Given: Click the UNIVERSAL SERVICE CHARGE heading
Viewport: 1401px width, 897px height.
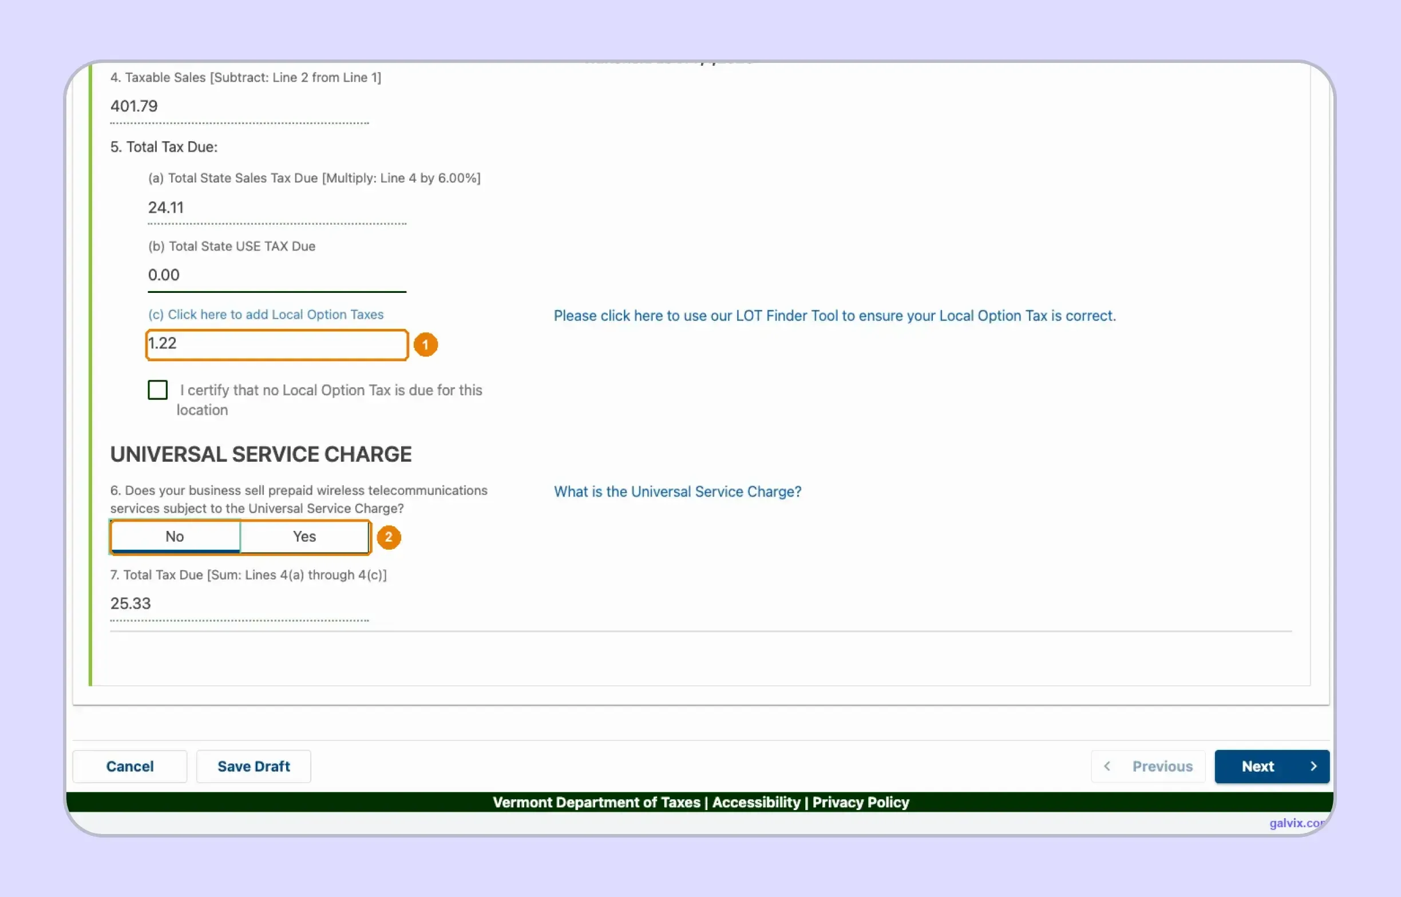Looking at the screenshot, I should click(260, 454).
